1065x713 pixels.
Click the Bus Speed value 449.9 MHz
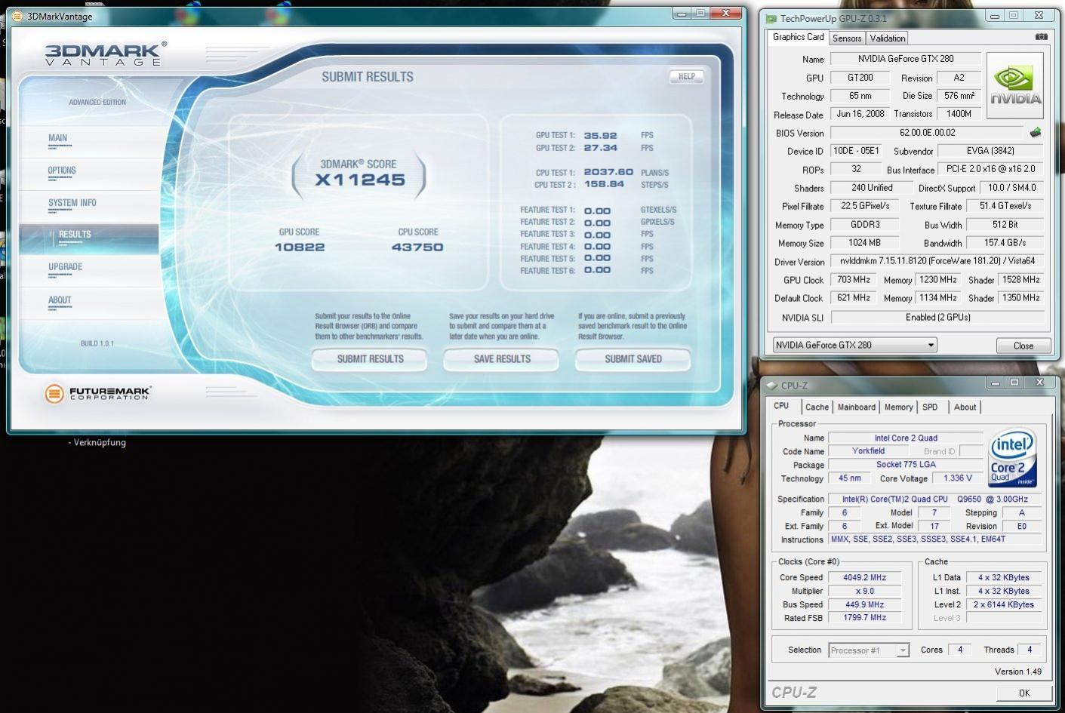coord(865,605)
